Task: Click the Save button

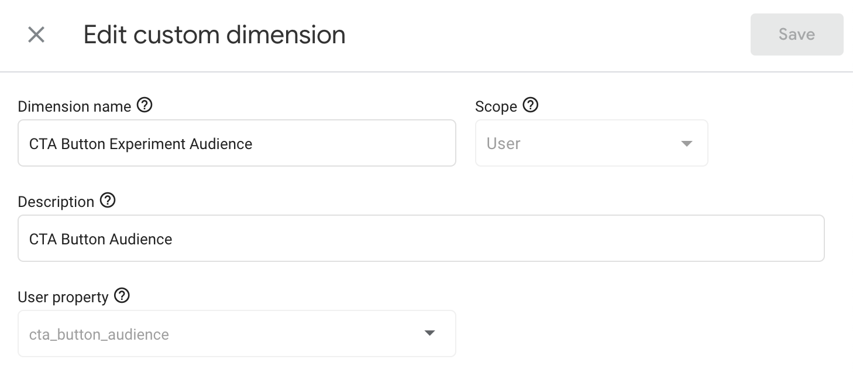Action: 796,35
